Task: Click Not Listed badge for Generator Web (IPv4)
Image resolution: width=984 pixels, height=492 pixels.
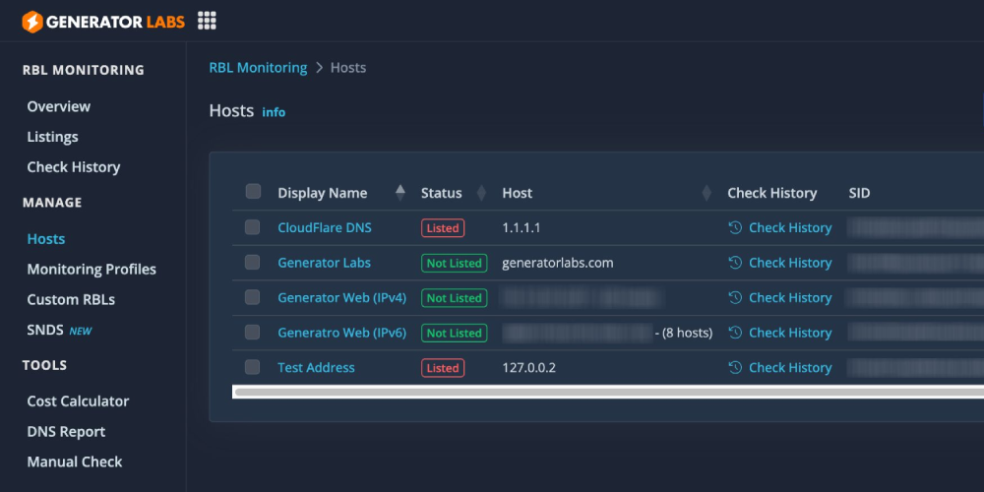Action: 455,298
